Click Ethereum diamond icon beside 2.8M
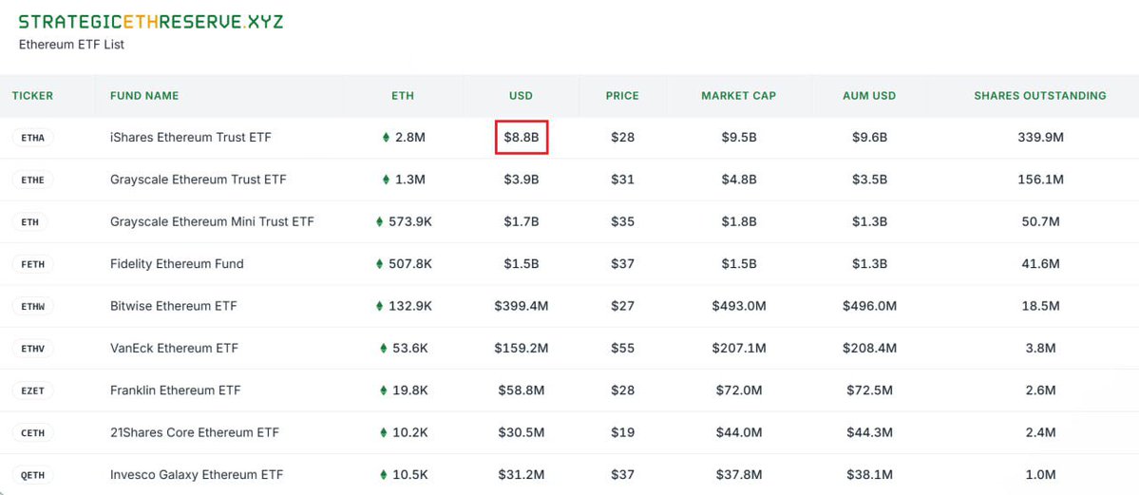 tap(386, 138)
